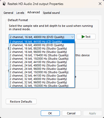Screen dimensions: 104x118
Task: Pick 2 channel, 24 bit, 96000 Hz option
Action: tap(42, 69)
